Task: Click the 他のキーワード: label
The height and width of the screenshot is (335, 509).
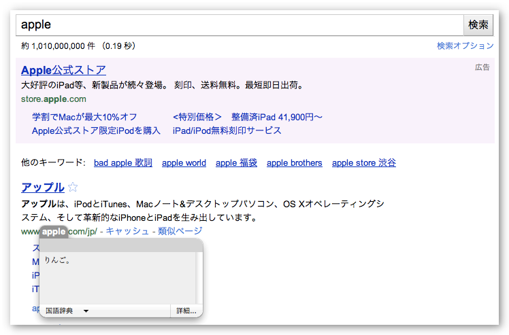Action: (x=53, y=162)
